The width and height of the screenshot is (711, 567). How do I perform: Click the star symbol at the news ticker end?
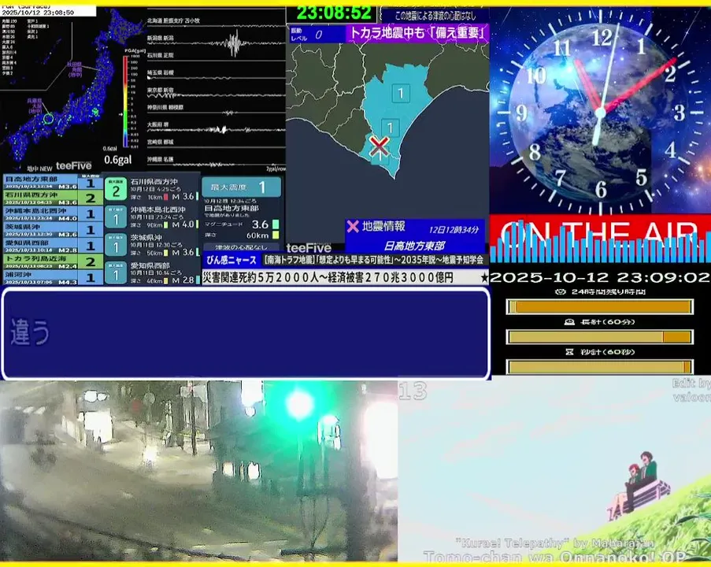[484, 278]
